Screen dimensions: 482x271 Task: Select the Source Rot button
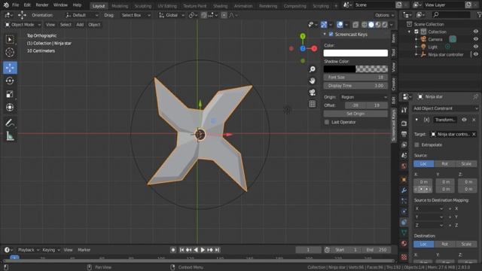point(445,164)
